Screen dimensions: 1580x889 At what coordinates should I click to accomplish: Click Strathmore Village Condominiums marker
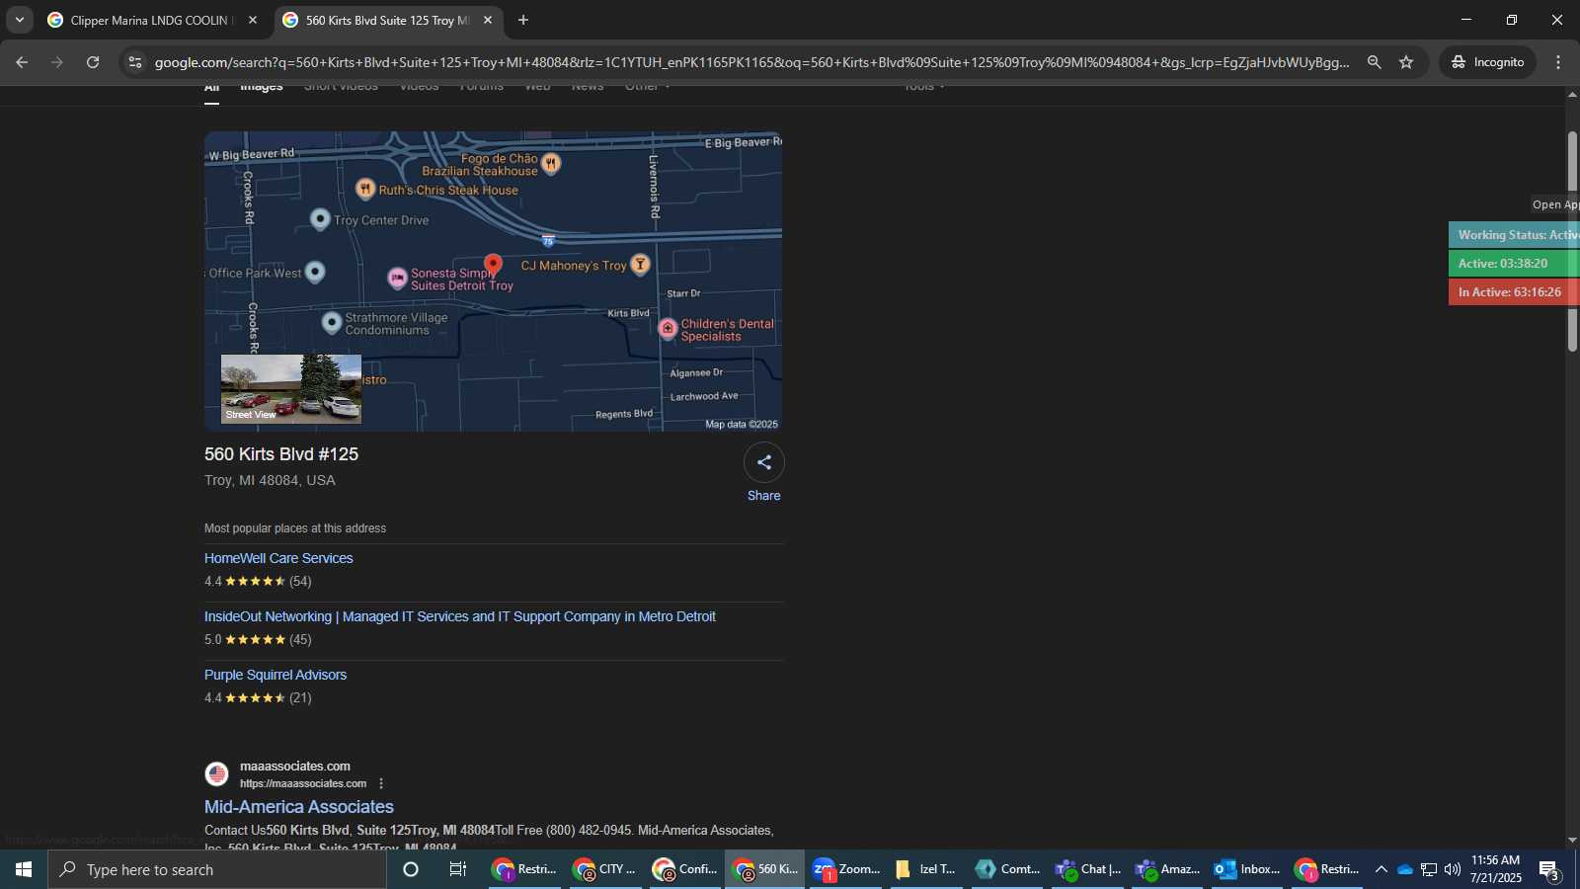[332, 322]
